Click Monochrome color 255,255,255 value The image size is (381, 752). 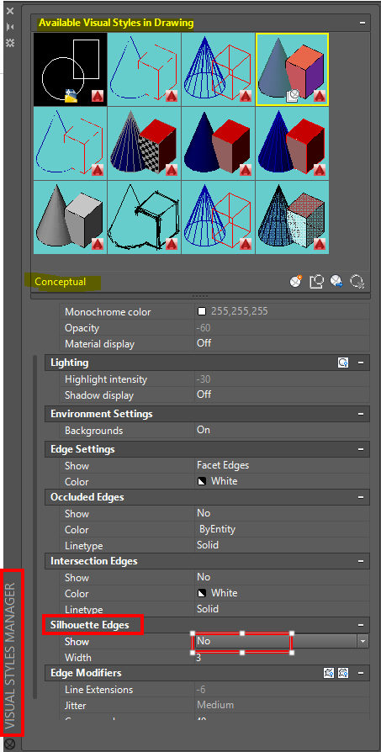[239, 311]
